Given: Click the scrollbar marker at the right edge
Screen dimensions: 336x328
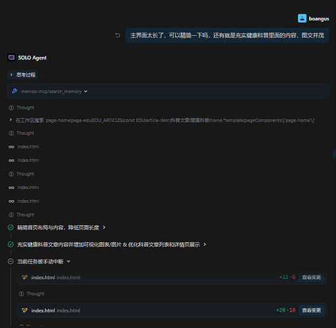Looking at the screenshot, I should pyautogui.click(x=335, y=154).
